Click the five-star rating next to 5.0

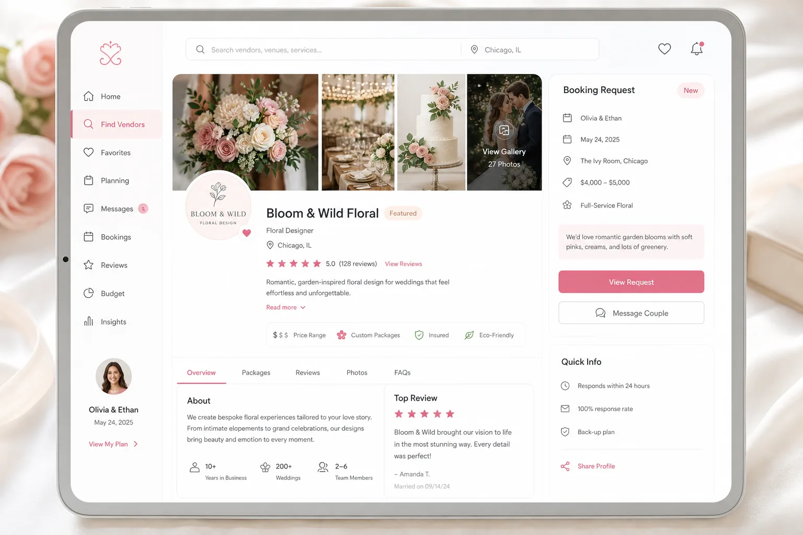(x=293, y=264)
